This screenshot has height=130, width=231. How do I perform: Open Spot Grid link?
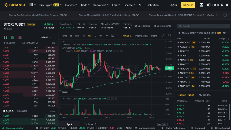[x=161, y=124]
